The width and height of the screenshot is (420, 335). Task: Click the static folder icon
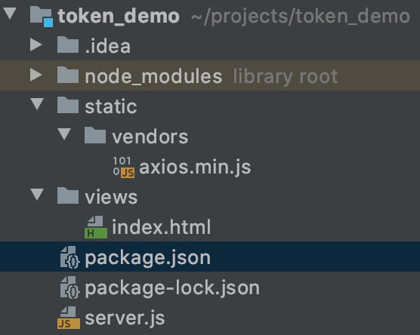click(68, 105)
